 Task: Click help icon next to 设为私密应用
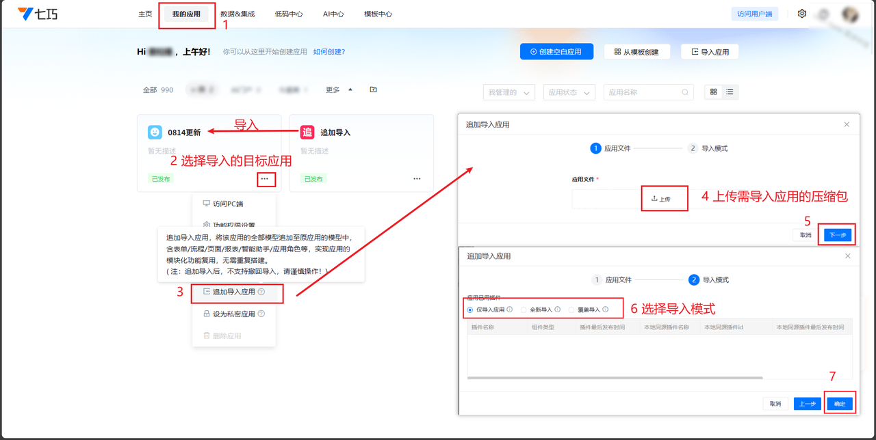tap(261, 314)
